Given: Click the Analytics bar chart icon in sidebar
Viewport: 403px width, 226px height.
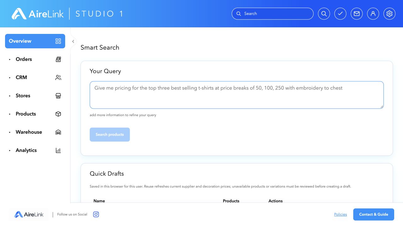Looking at the screenshot, I should [x=58, y=150].
